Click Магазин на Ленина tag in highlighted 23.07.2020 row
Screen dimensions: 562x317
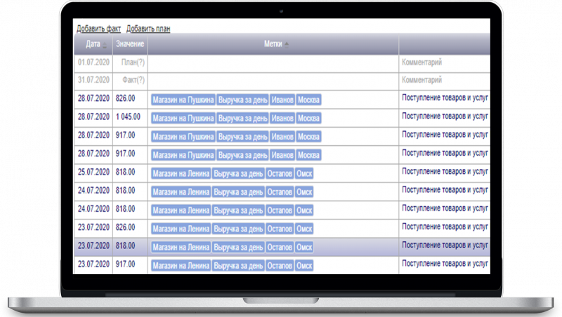click(x=181, y=248)
